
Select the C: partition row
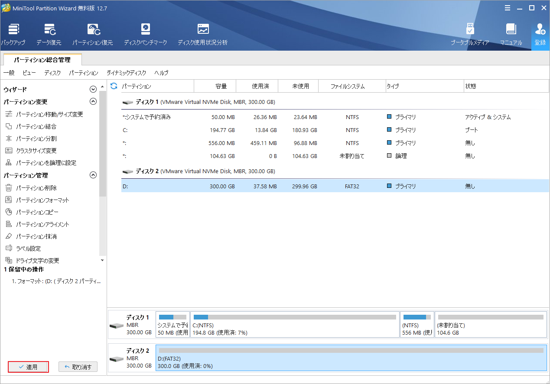[335, 130]
